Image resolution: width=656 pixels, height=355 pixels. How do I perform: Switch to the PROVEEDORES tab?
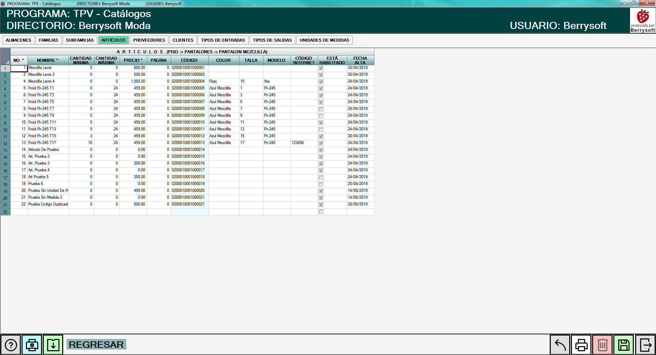tap(149, 40)
